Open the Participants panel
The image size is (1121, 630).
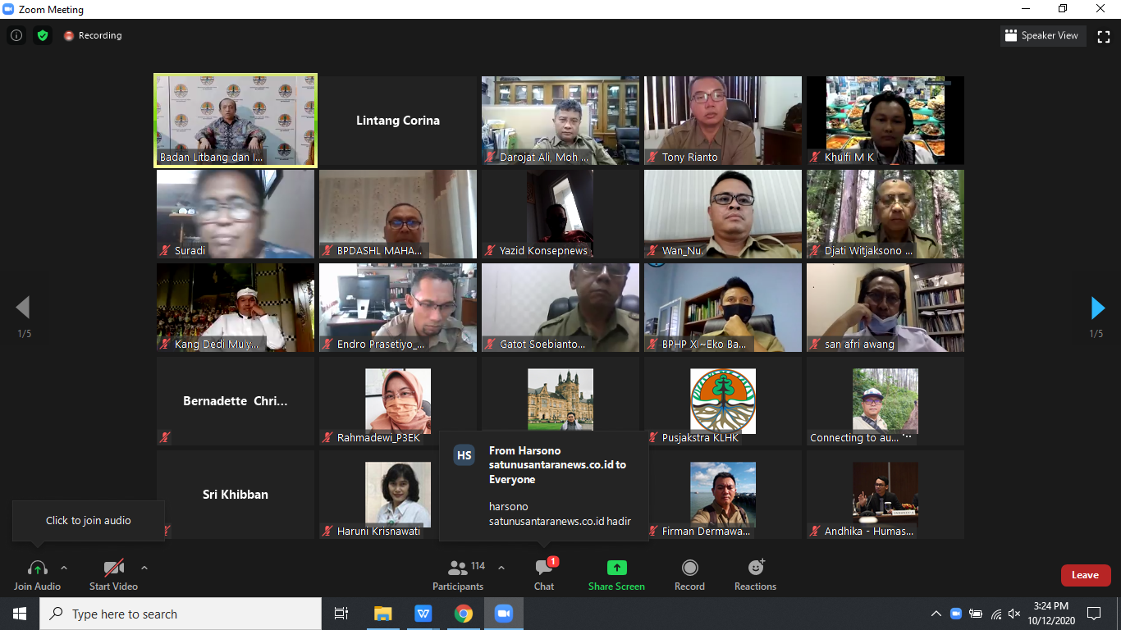(x=458, y=574)
